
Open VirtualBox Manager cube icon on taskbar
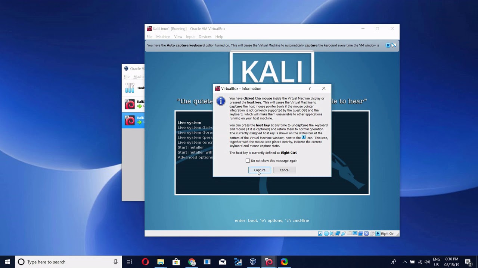[x=253, y=262]
